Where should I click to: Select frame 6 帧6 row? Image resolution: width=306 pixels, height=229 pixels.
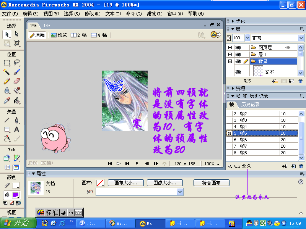point(262,140)
